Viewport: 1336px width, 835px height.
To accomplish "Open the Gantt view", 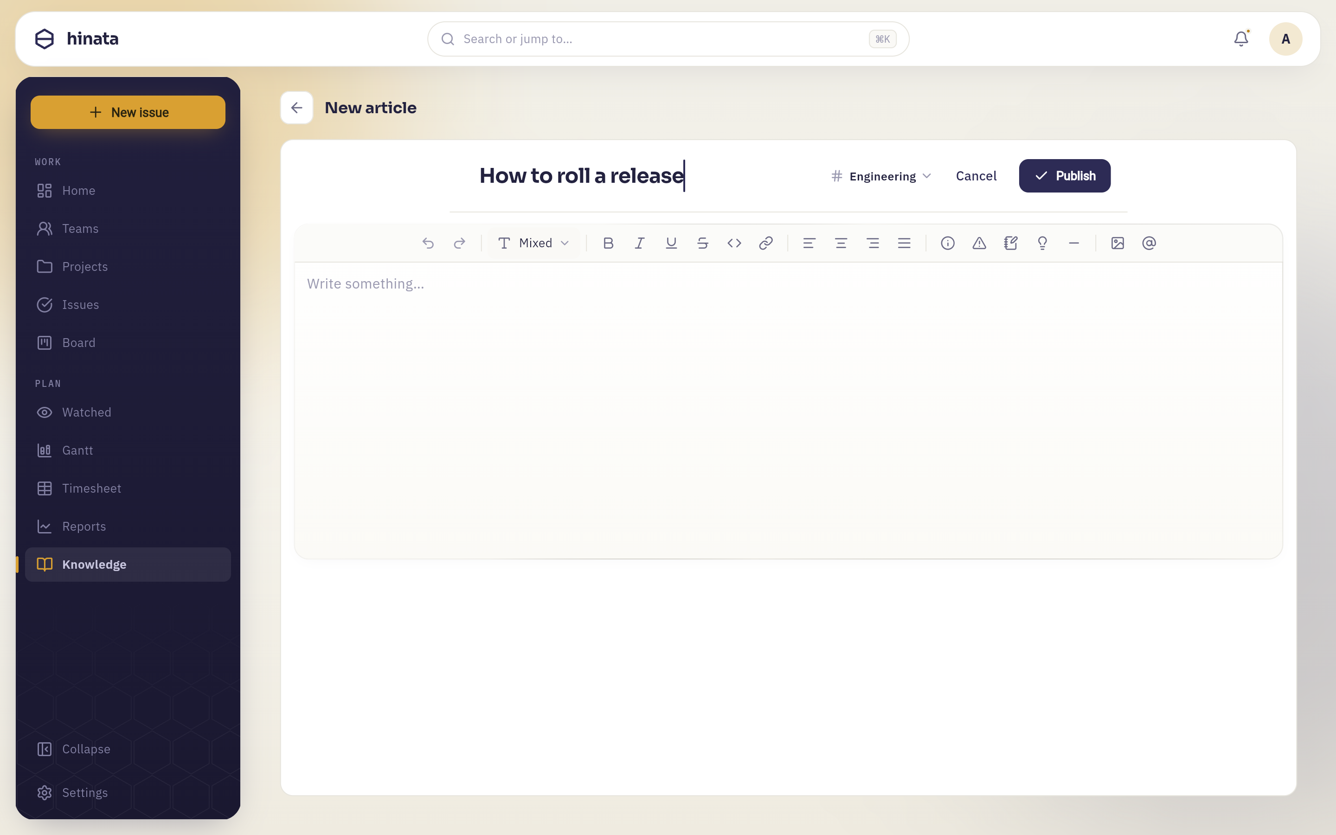I will click(128, 450).
